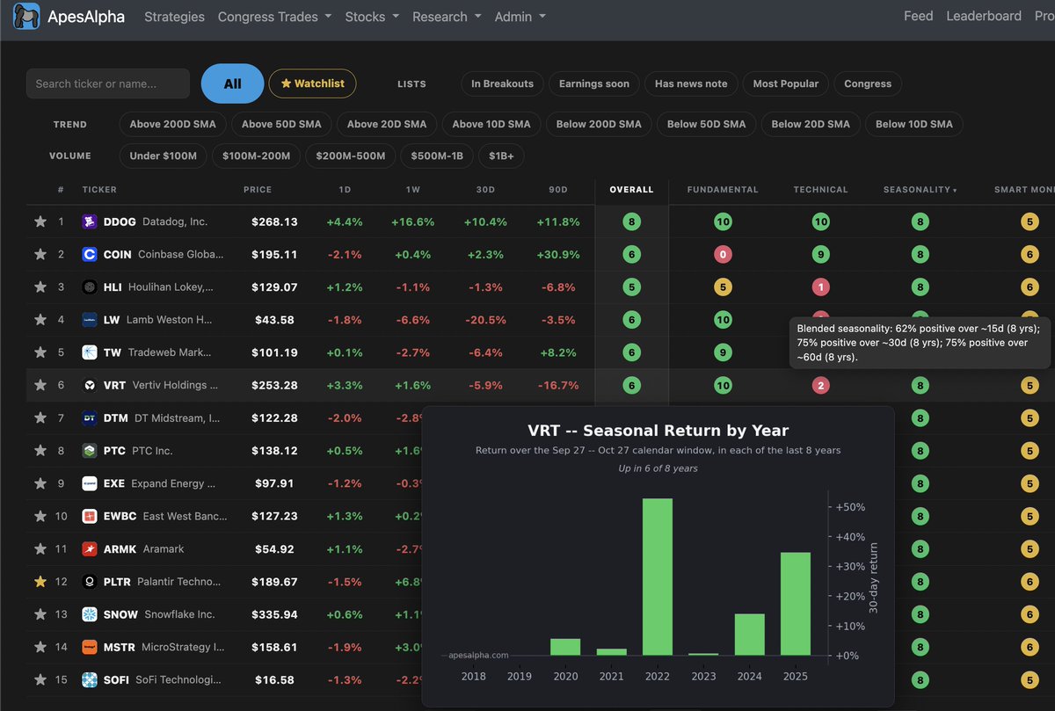Star the SNOW Snowflake row
Image resolution: width=1055 pixels, height=711 pixels.
pos(40,614)
